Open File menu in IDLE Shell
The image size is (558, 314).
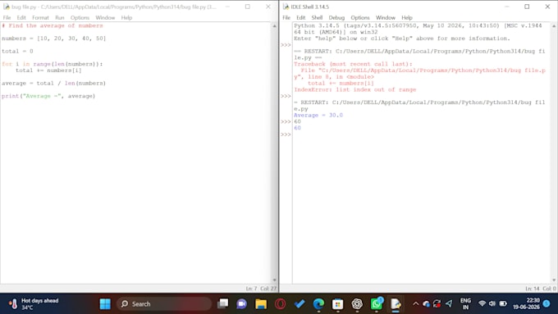tap(286, 17)
